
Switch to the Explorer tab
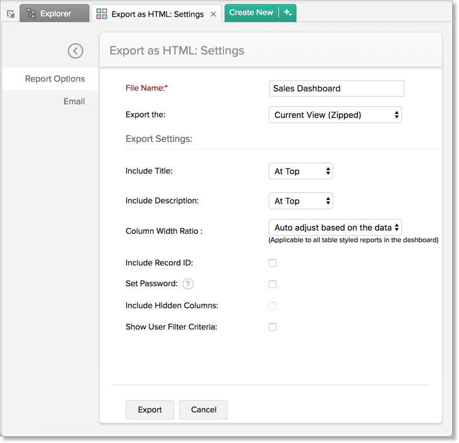pyautogui.click(x=54, y=14)
